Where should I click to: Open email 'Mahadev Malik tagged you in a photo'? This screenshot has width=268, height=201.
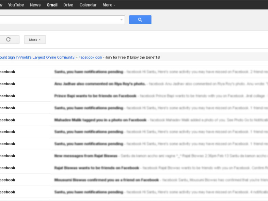pyautogui.click(x=134, y=120)
